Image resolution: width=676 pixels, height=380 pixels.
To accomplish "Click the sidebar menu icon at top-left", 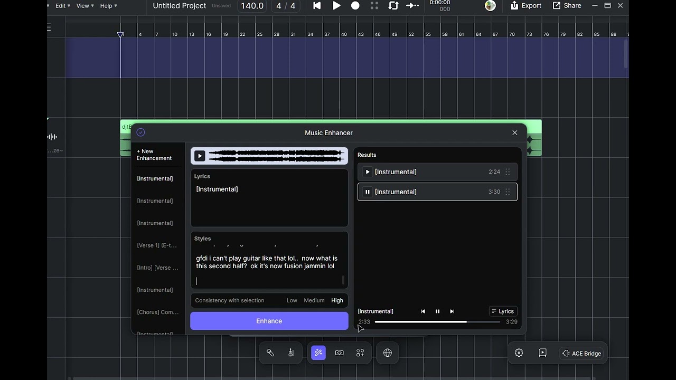I will [x=49, y=27].
